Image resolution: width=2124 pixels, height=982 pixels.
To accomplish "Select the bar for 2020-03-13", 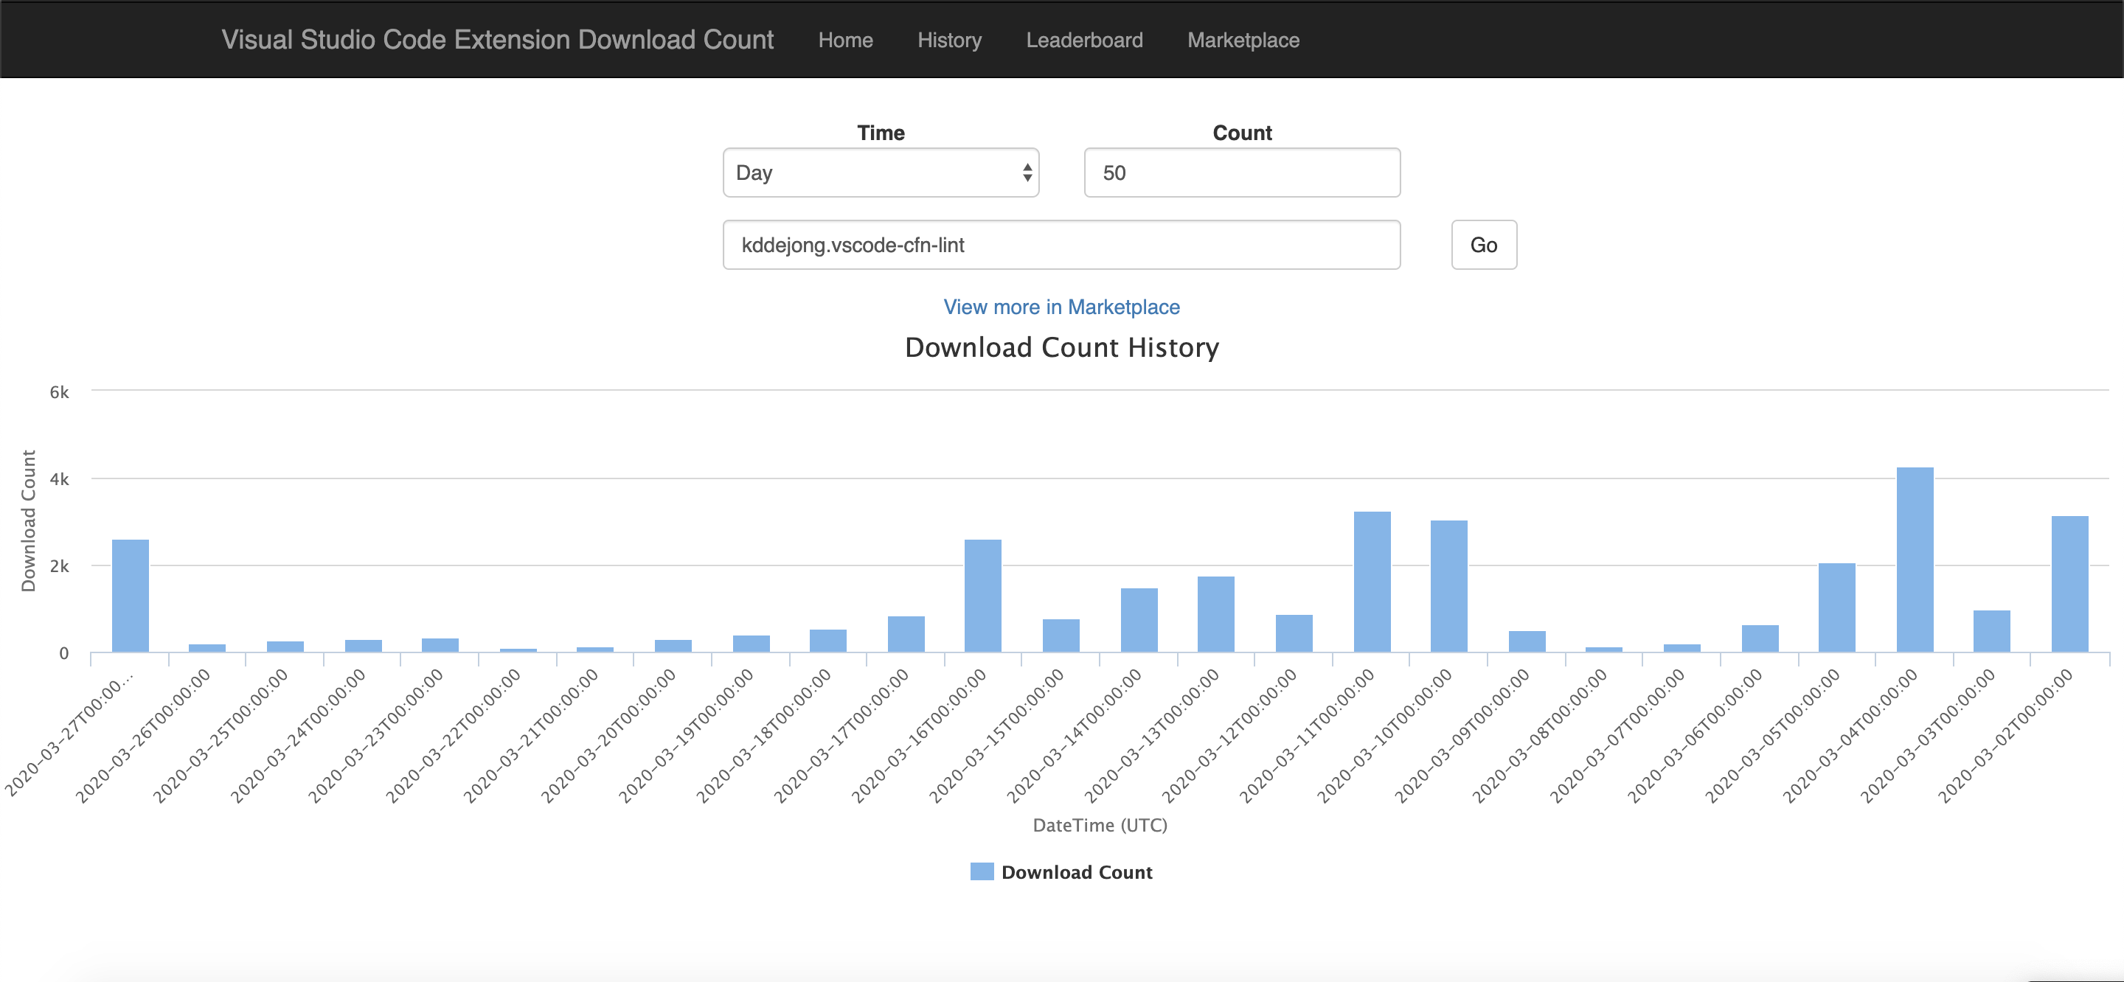I will tap(1216, 614).
